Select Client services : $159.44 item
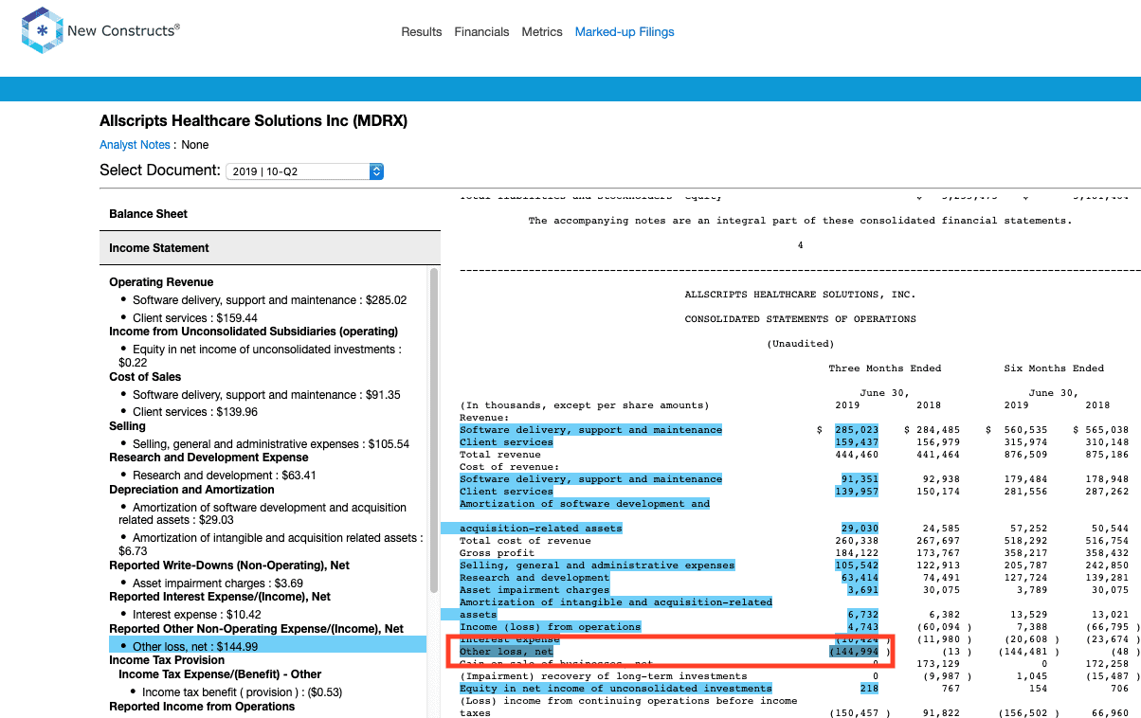 tap(194, 318)
